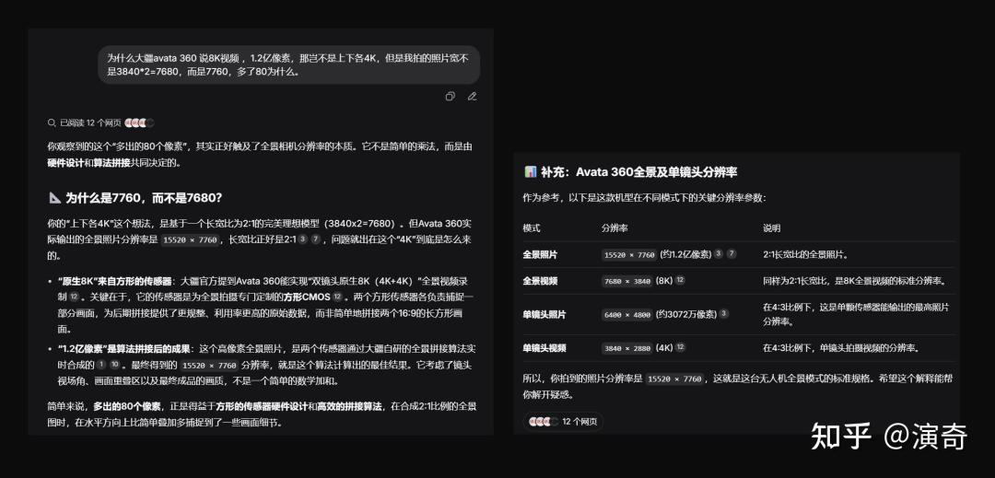Image resolution: width=995 pixels, height=478 pixels.
Task: Click the bold words 高效的拼接算法
Action: [x=350, y=406]
